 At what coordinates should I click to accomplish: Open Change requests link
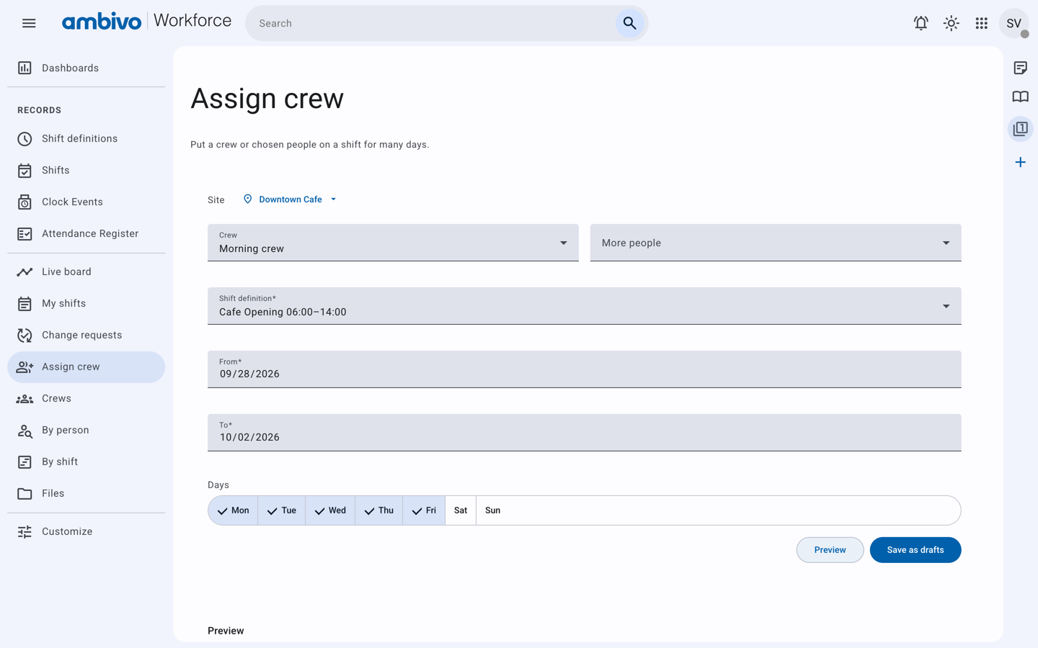pyautogui.click(x=86, y=335)
